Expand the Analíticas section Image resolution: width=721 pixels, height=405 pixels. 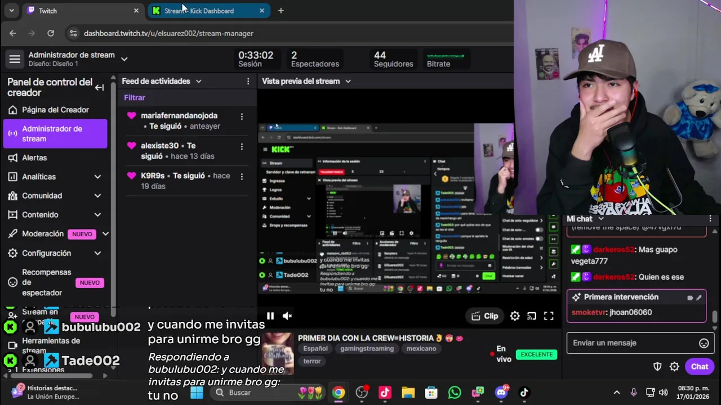click(97, 177)
